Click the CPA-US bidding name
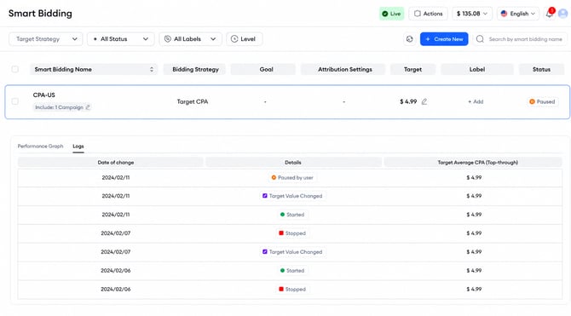The height and width of the screenshot is (316, 571). 44,95
